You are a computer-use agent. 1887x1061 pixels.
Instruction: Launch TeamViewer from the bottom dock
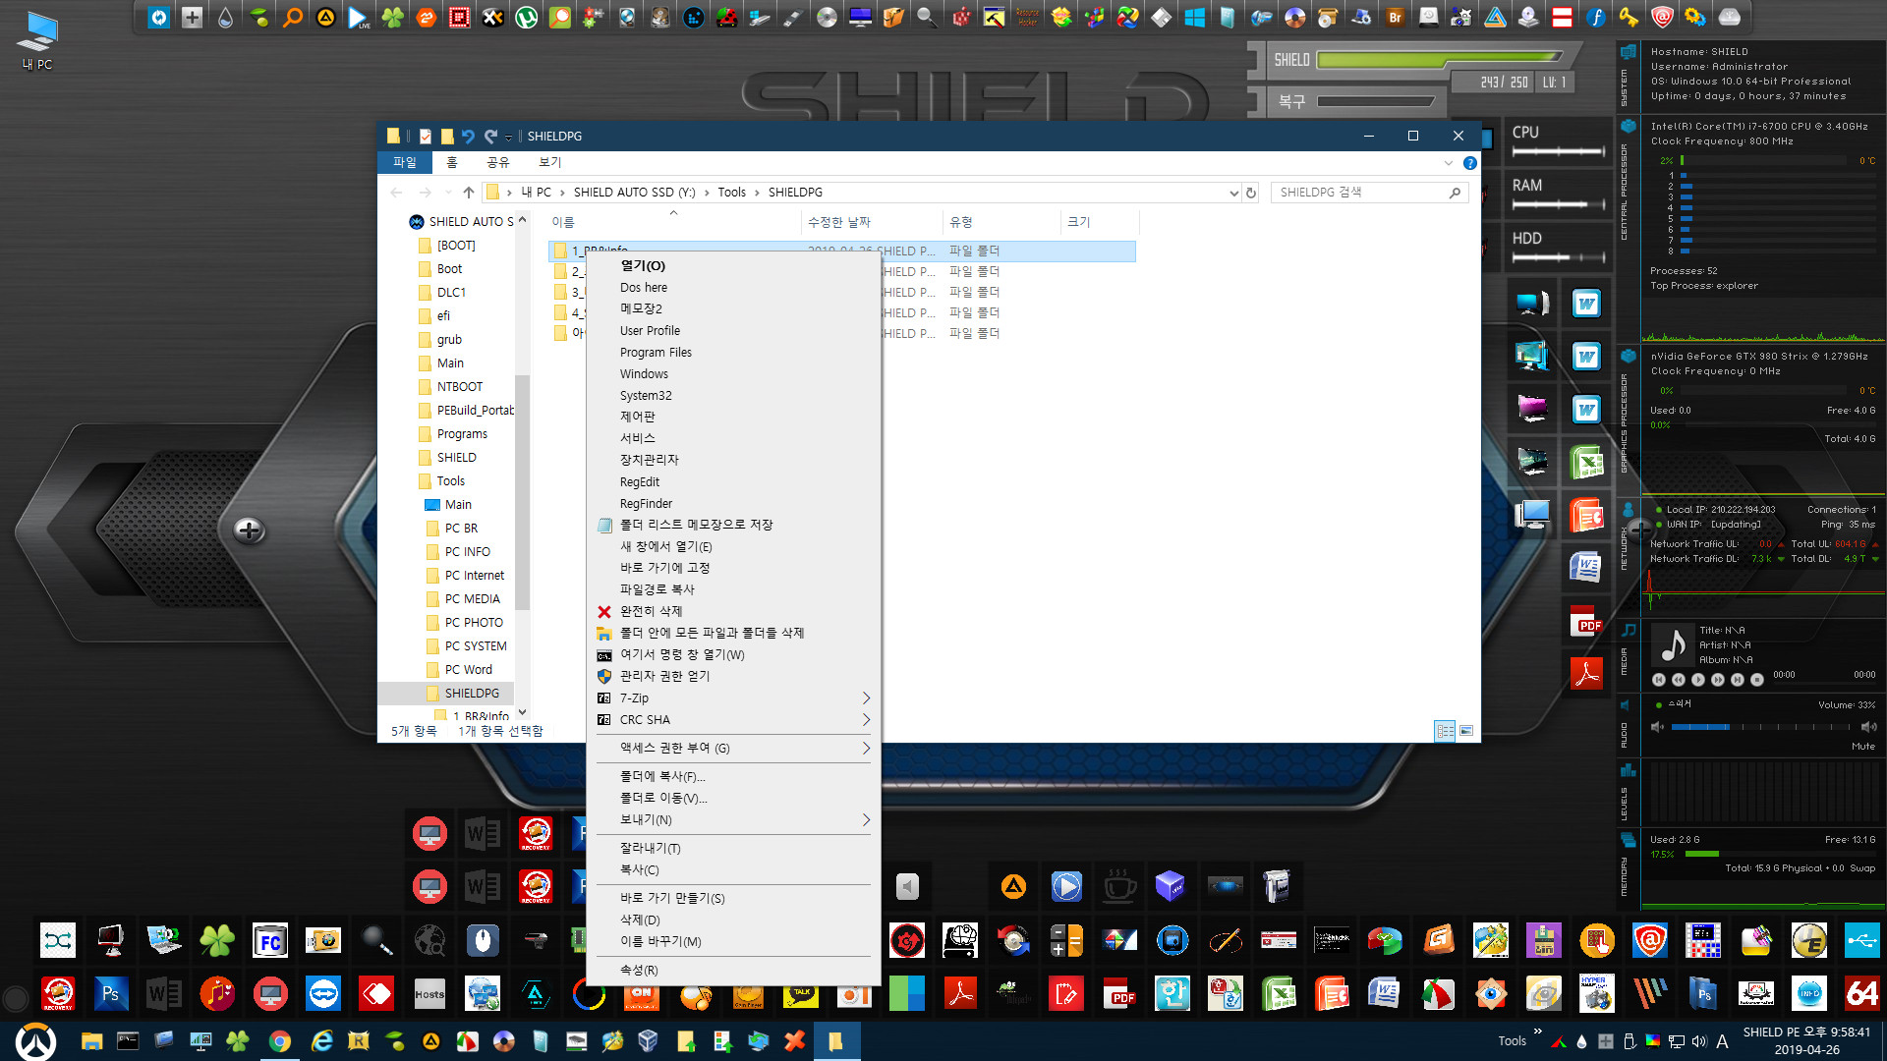tap(322, 993)
